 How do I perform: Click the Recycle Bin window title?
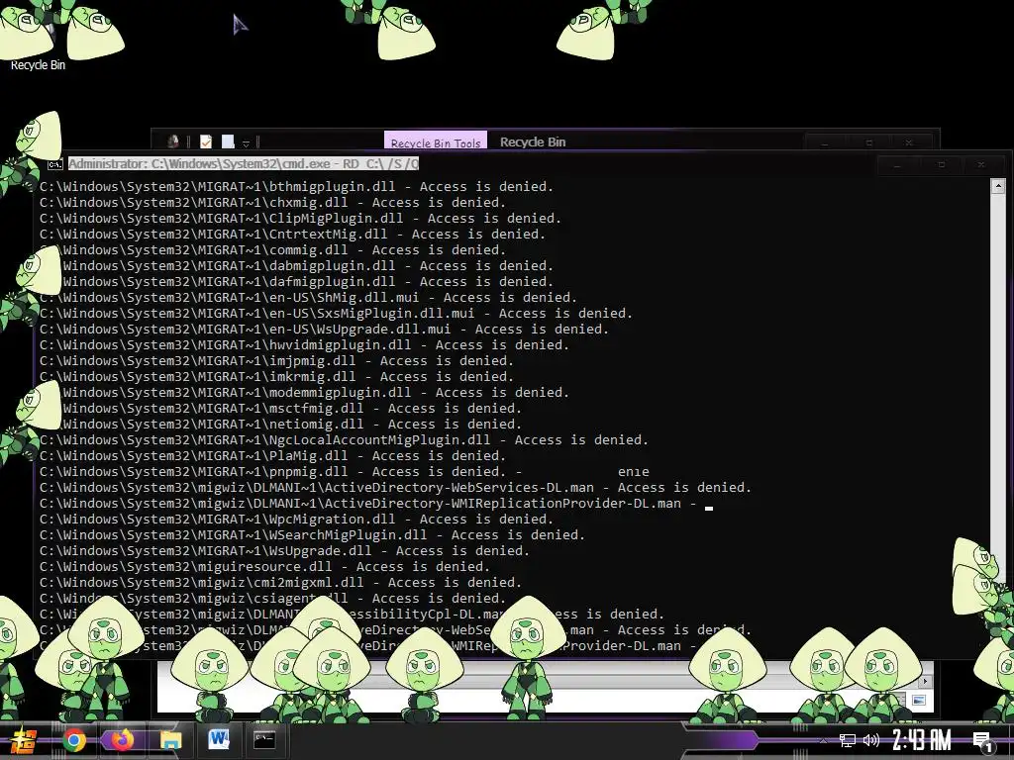tap(532, 142)
